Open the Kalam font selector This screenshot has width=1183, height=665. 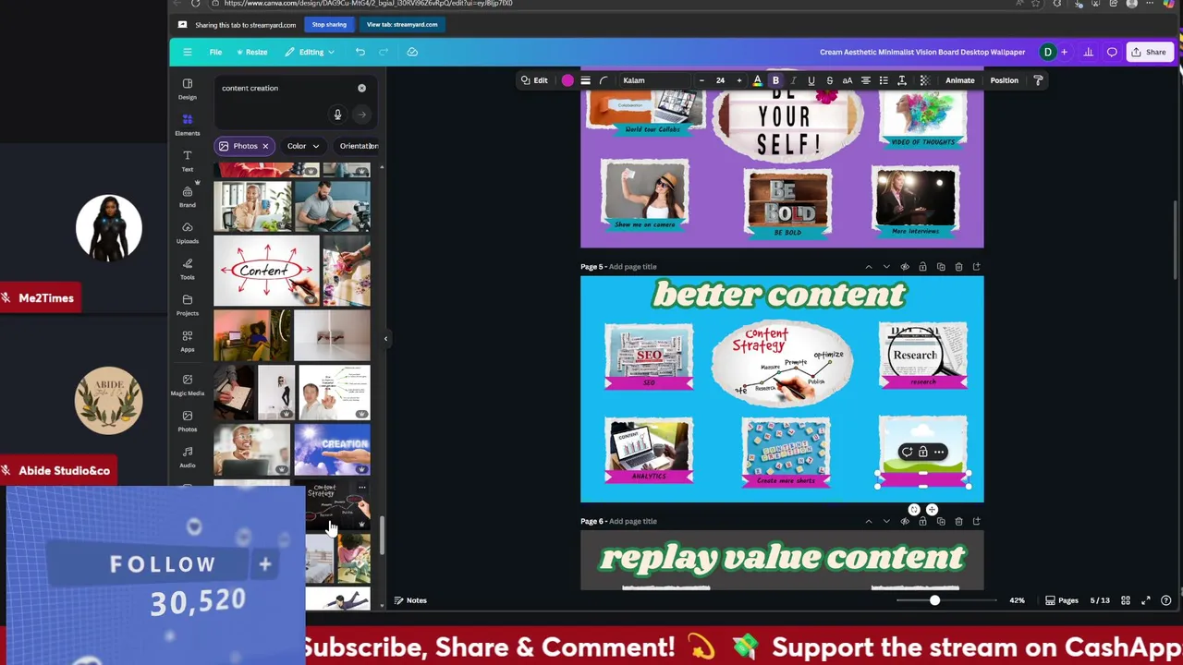pos(654,80)
